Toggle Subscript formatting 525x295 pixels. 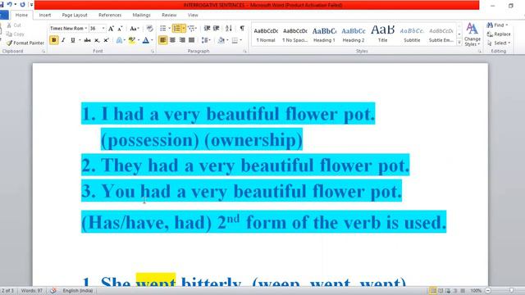97,40
